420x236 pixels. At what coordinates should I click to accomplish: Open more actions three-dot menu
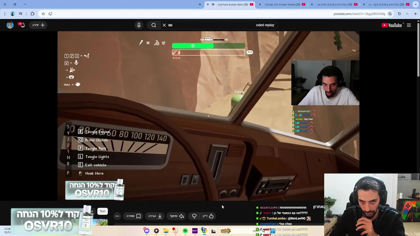[x=117, y=216]
